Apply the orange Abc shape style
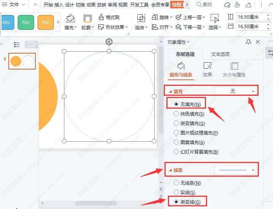 46,22
